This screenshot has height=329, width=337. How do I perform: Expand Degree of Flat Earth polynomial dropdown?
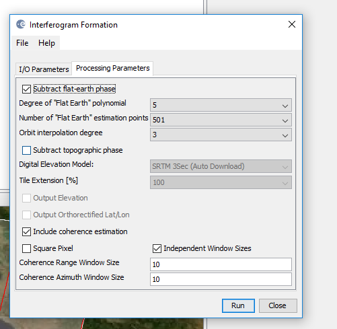click(221, 105)
